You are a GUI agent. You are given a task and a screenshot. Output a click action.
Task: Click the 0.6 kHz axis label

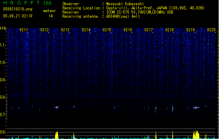(x=3, y=132)
